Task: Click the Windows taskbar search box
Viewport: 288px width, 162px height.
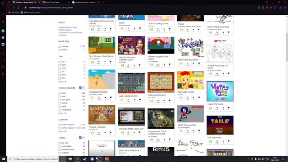Action: [x=33, y=159]
